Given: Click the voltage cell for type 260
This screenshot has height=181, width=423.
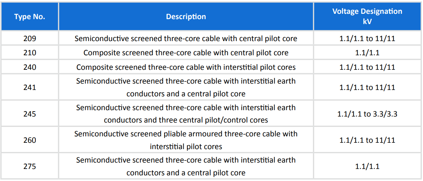Looking at the screenshot, I should 367,140.
